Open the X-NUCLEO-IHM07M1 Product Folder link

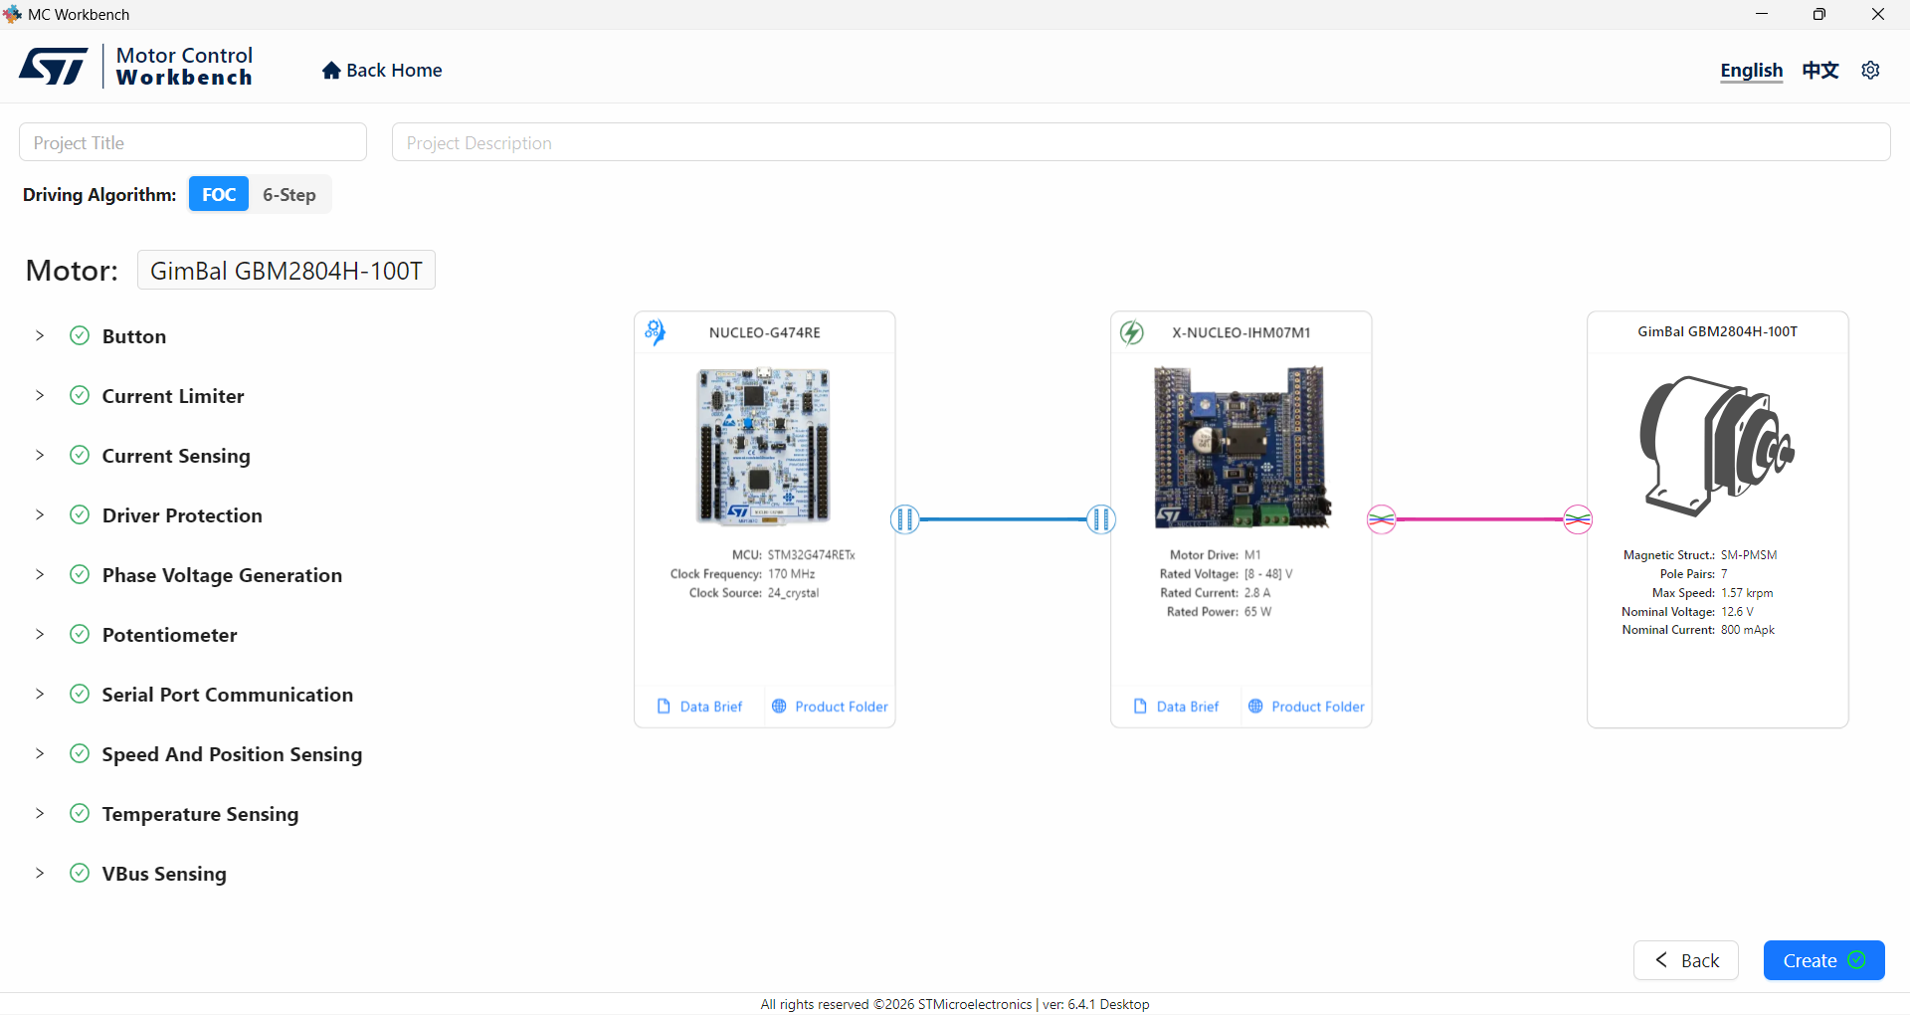(1306, 707)
